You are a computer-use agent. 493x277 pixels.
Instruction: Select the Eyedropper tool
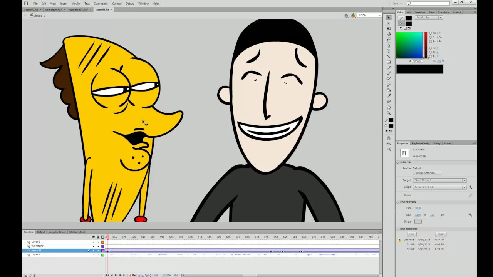[x=389, y=96]
